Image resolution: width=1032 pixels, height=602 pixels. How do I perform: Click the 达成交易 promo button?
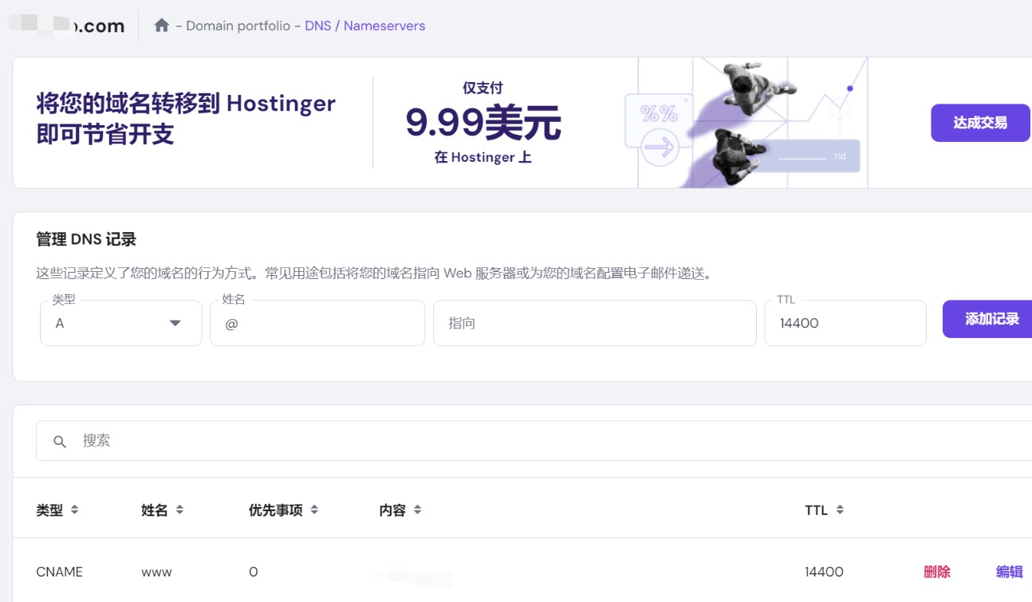980,122
